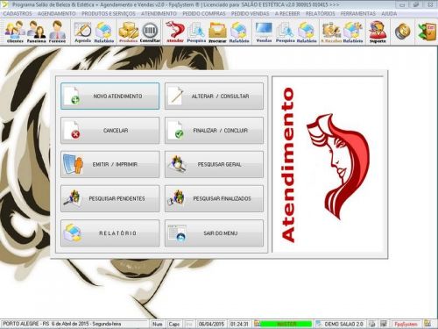
Task: Click DEMO SALAO 2.0 in status bar
Action: 343,324
